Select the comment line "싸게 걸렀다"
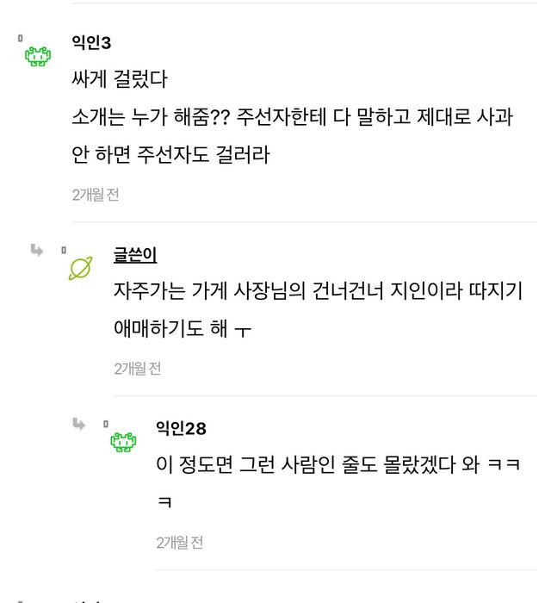Viewport: 551px width, 603px height. 120,80
